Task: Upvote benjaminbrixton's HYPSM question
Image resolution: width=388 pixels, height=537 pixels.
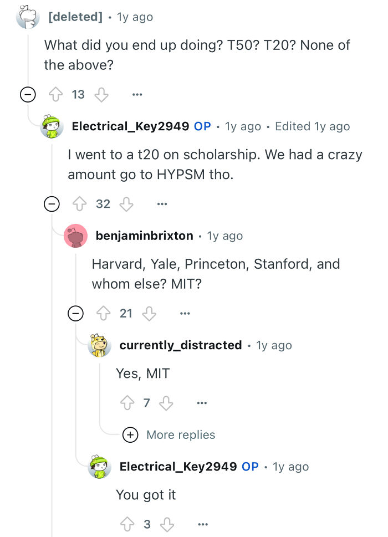Action: (103, 313)
